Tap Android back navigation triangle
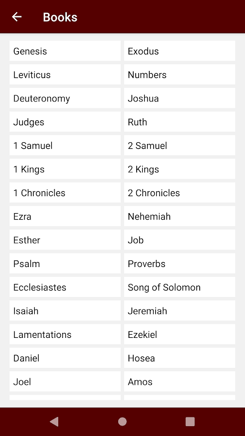The image size is (245, 436). [54, 421]
